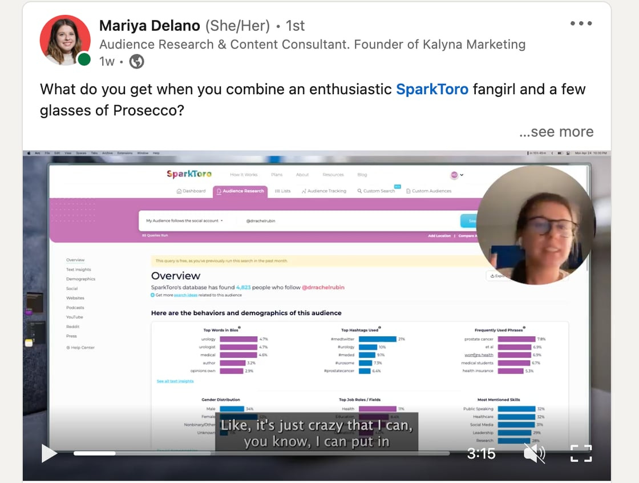The width and height of the screenshot is (639, 483).
Task: Open the @drrachelrubin account link in Overview
Action: point(323,287)
